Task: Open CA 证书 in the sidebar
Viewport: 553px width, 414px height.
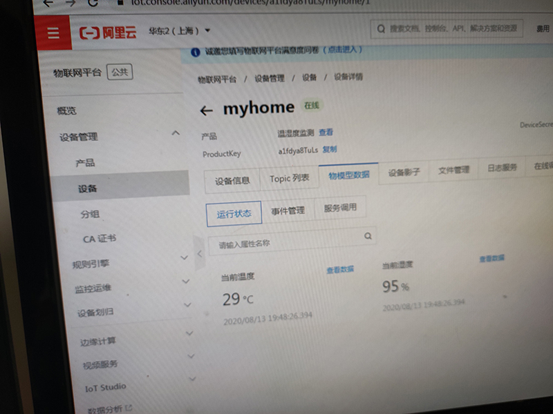Action: pos(100,239)
